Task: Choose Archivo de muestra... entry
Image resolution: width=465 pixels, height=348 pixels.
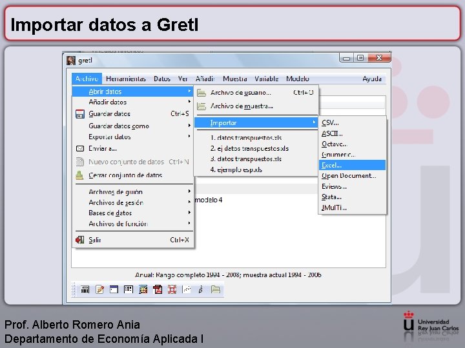Action: point(256,106)
